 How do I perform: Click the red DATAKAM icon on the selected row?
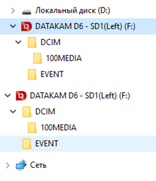(x=26, y=26)
